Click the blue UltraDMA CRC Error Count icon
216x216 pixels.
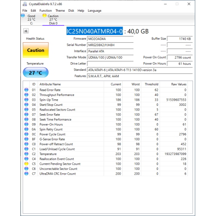(x=26, y=174)
